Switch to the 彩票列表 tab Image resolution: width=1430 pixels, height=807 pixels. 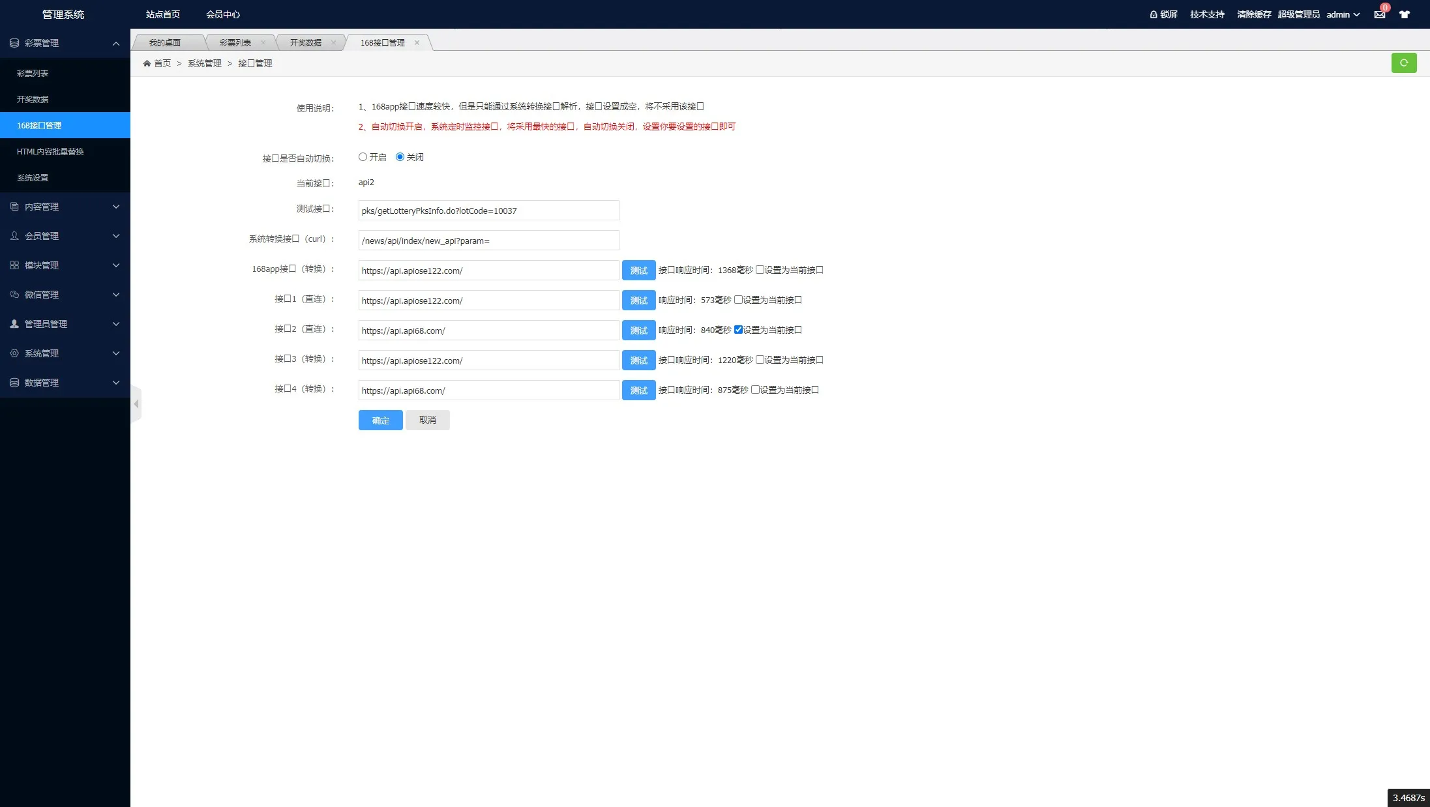pos(235,42)
